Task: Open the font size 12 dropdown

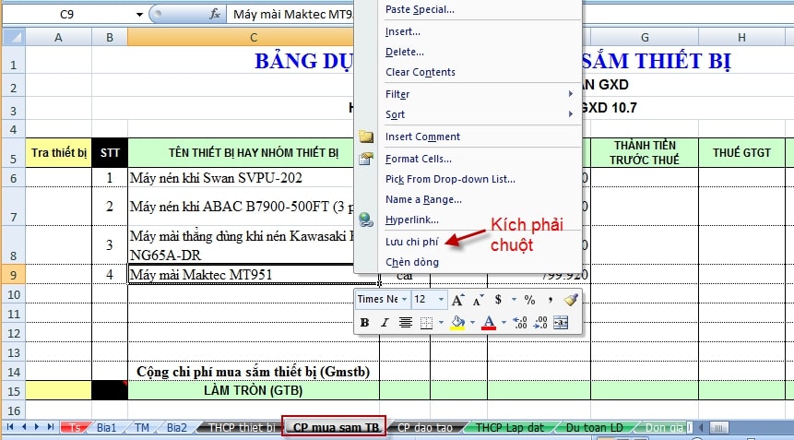Action: pyautogui.click(x=441, y=300)
